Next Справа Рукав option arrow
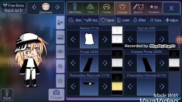Viewport: 182px width, 102px height. pos(162,63)
